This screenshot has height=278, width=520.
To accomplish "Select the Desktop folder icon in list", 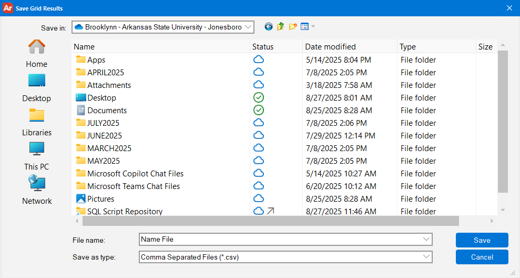I will click(x=80, y=97).
